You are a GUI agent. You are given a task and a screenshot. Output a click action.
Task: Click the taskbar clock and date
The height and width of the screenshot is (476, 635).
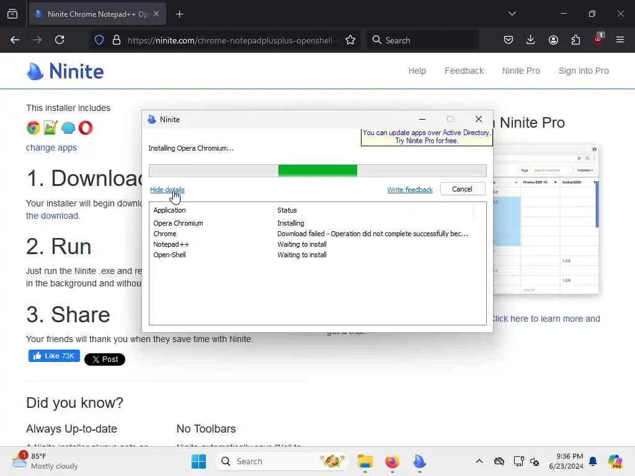coord(566,461)
